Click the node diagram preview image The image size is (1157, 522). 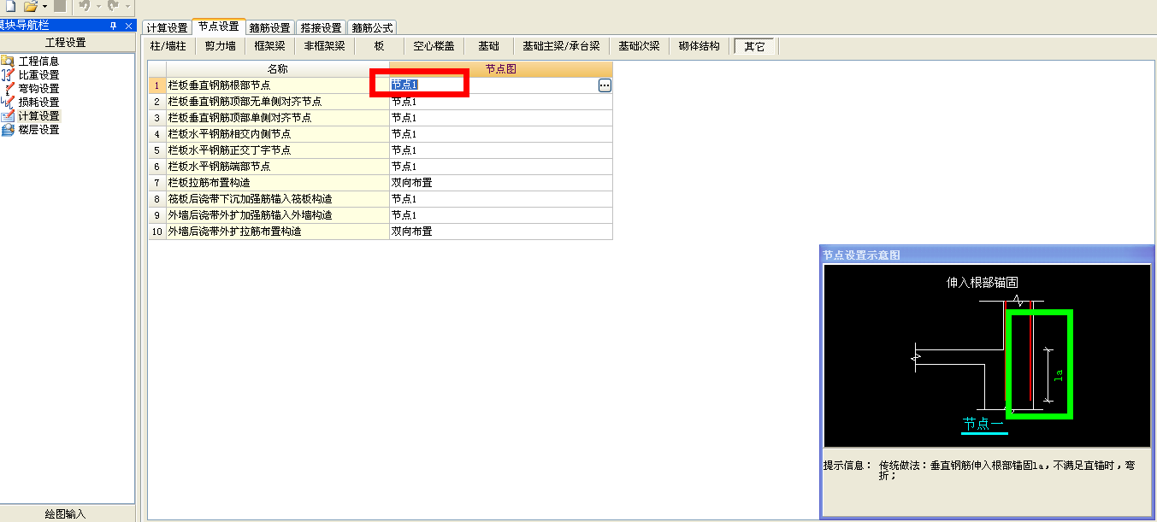coord(988,355)
